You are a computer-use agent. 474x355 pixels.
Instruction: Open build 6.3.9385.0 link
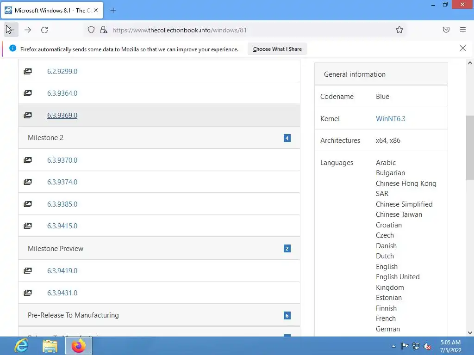(x=62, y=204)
